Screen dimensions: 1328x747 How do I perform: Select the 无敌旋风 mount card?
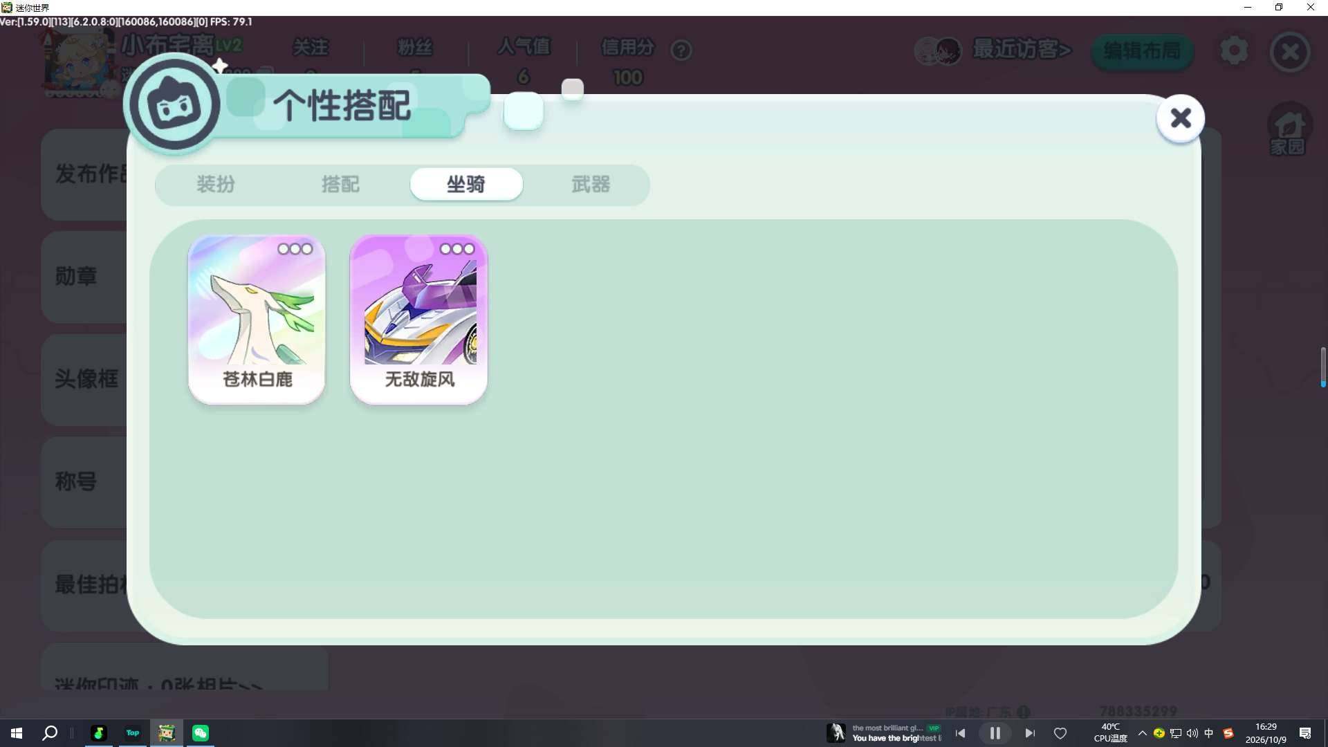[418, 320]
